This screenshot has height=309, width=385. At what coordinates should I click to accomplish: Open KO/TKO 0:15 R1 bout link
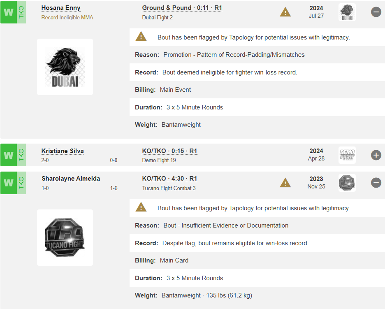[x=169, y=151]
